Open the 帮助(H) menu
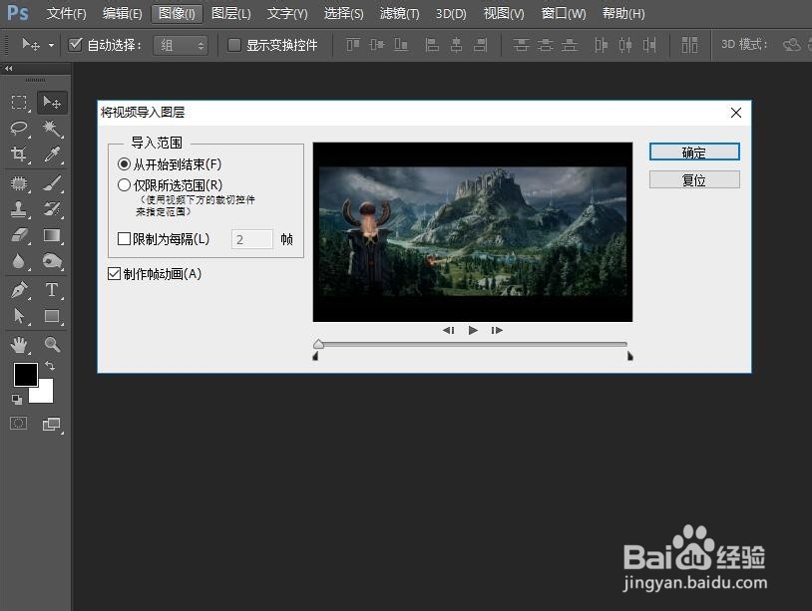 [623, 13]
